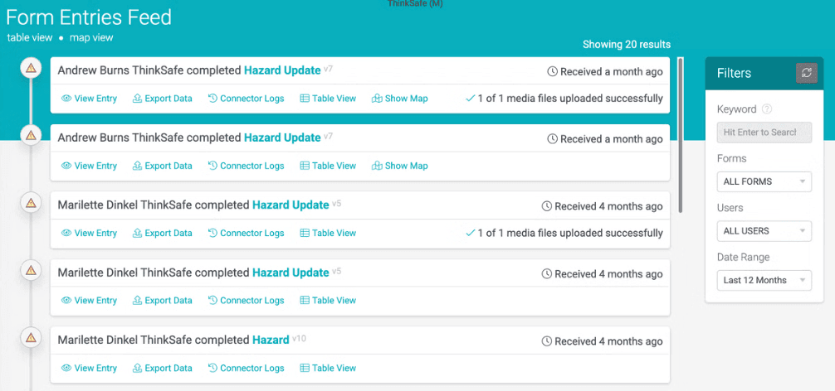Open Connector Logs for the first entry

246,99
